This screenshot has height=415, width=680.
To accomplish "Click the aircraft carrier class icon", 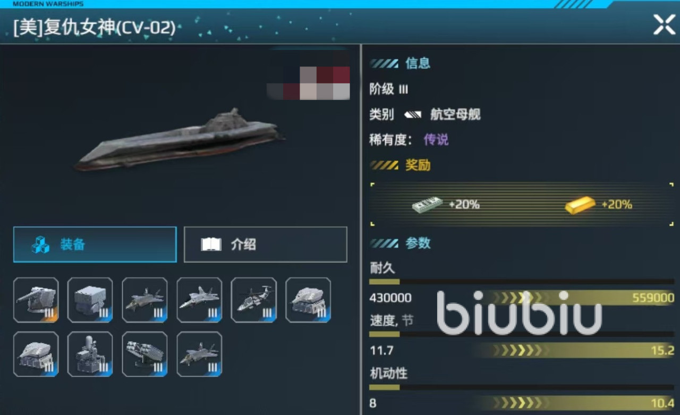I will [412, 114].
